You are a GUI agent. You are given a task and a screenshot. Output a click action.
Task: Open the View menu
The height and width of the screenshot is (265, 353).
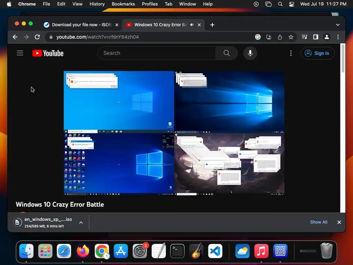[x=78, y=4]
